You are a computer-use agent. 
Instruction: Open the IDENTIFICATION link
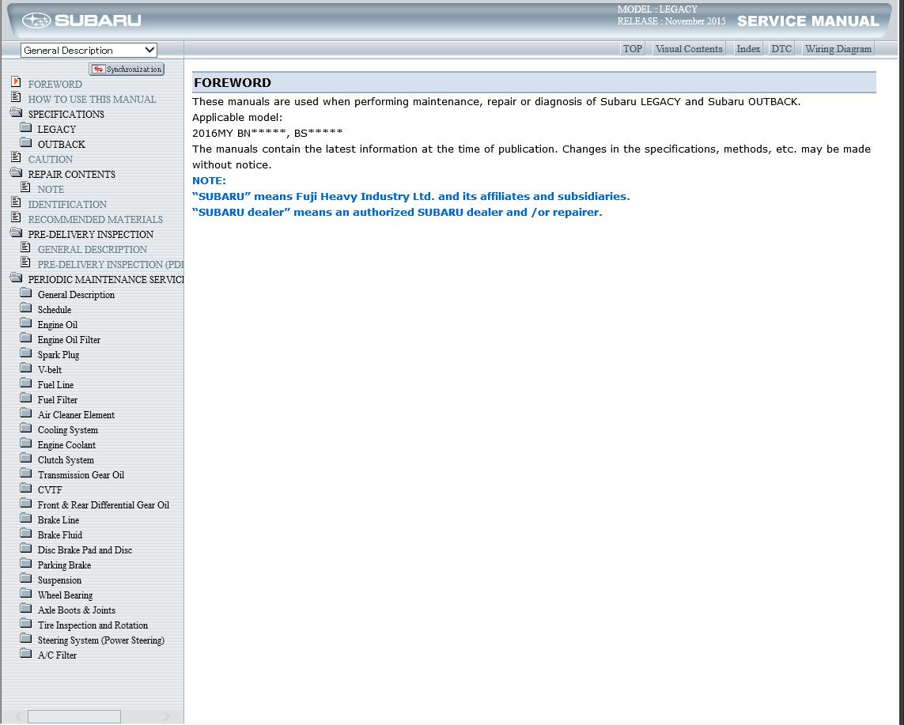pos(67,204)
